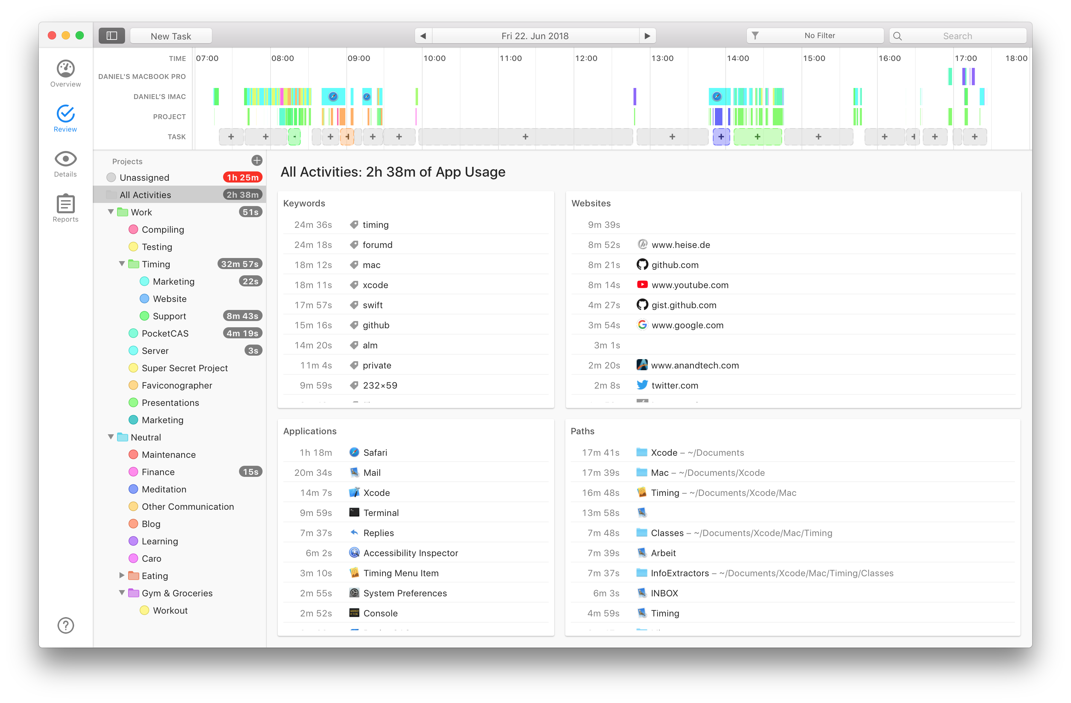Click the www.anandtech.com favicon

642,365
